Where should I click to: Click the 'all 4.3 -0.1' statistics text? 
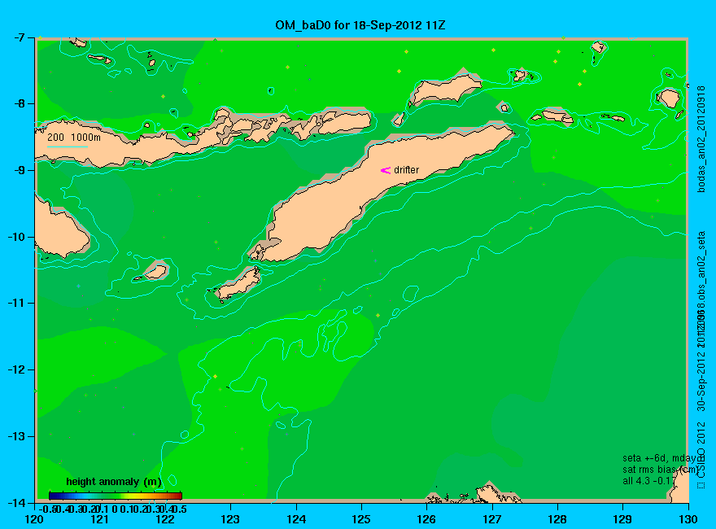pos(646,481)
